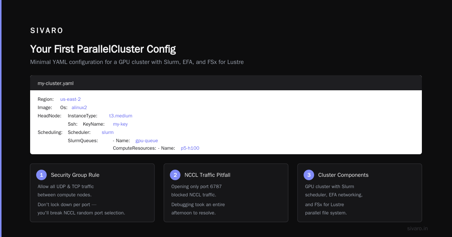Click the Cluster Components card title
The height and width of the screenshot is (237, 452).
coord(343,175)
